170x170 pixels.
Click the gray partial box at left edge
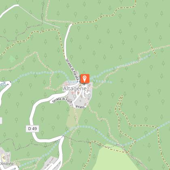(1, 121)
